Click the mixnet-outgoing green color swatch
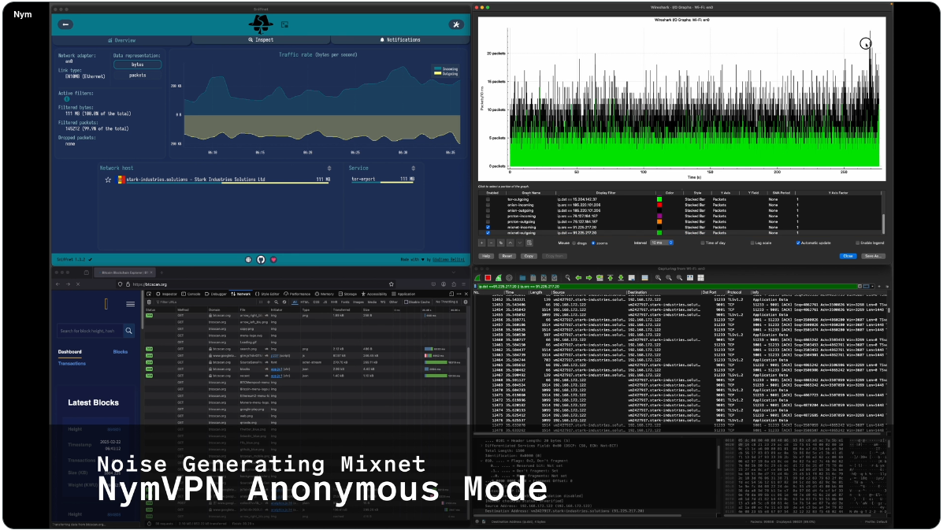Image resolution: width=943 pixels, height=530 pixels. (659, 233)
